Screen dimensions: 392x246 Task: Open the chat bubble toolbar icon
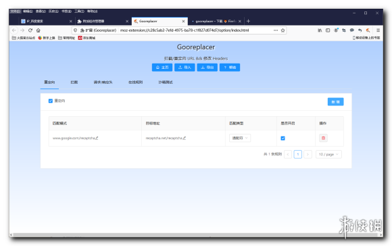click(x=351, y=30)
